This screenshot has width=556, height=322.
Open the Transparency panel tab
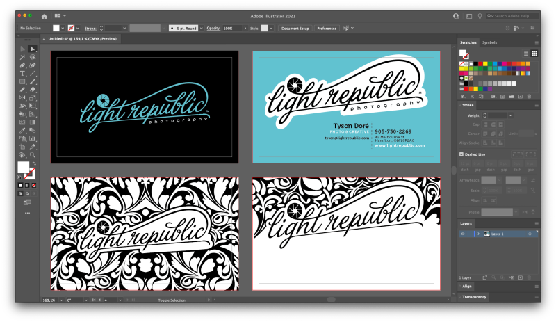click(x=474, y=297)
